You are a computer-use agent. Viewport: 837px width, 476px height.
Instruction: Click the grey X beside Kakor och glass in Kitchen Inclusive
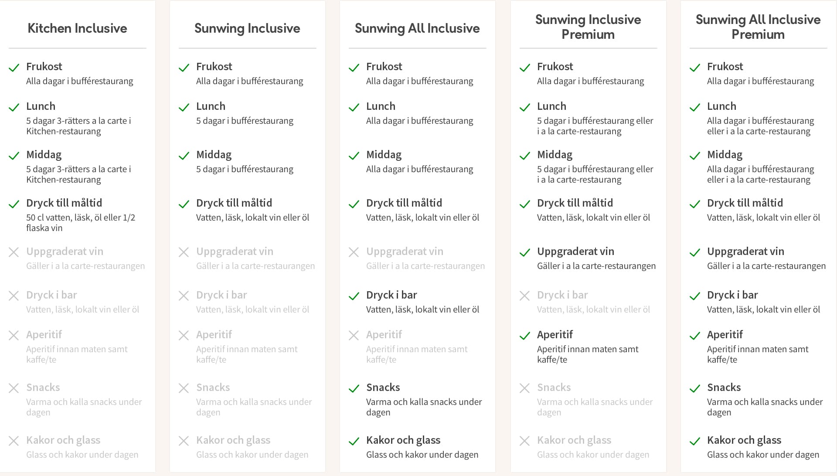click(x=14, y=441)
